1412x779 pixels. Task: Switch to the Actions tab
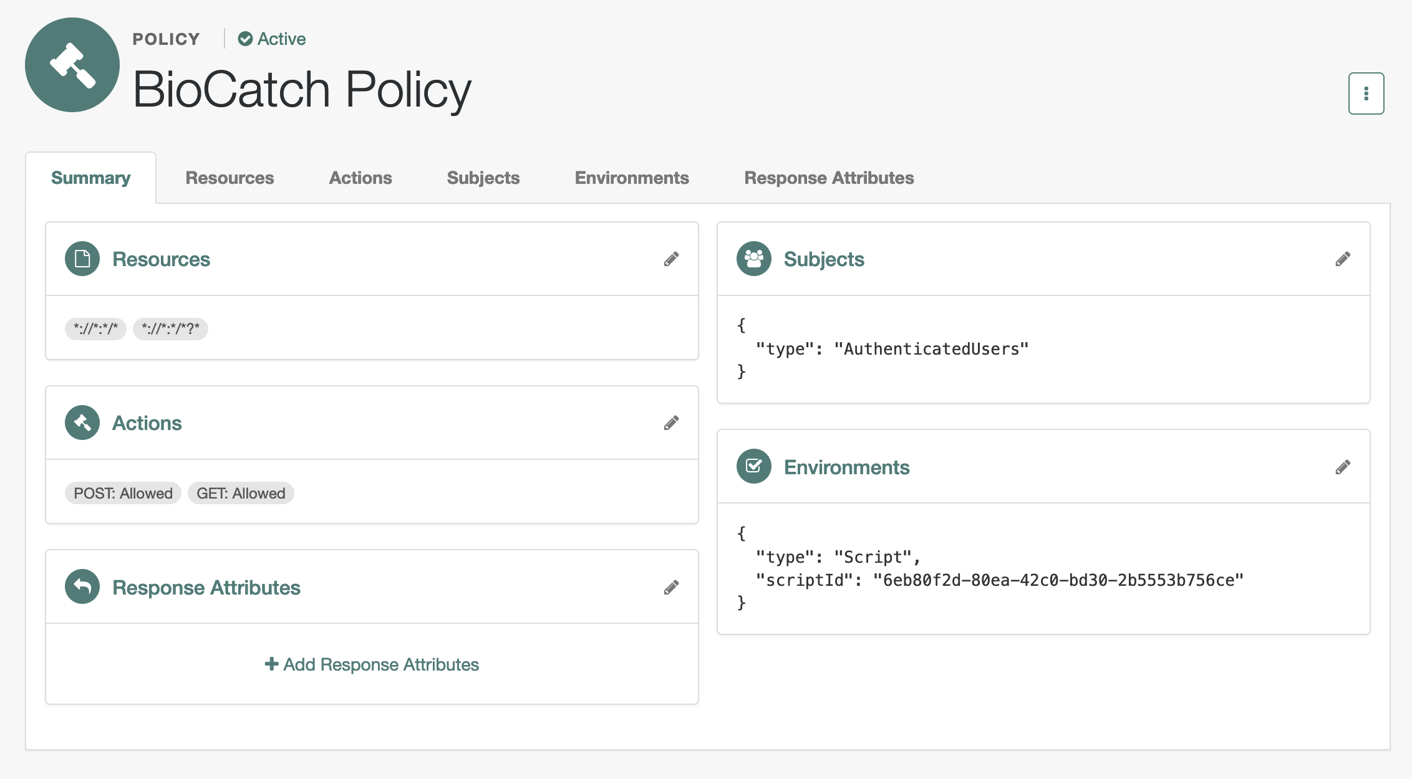point(360,178)
